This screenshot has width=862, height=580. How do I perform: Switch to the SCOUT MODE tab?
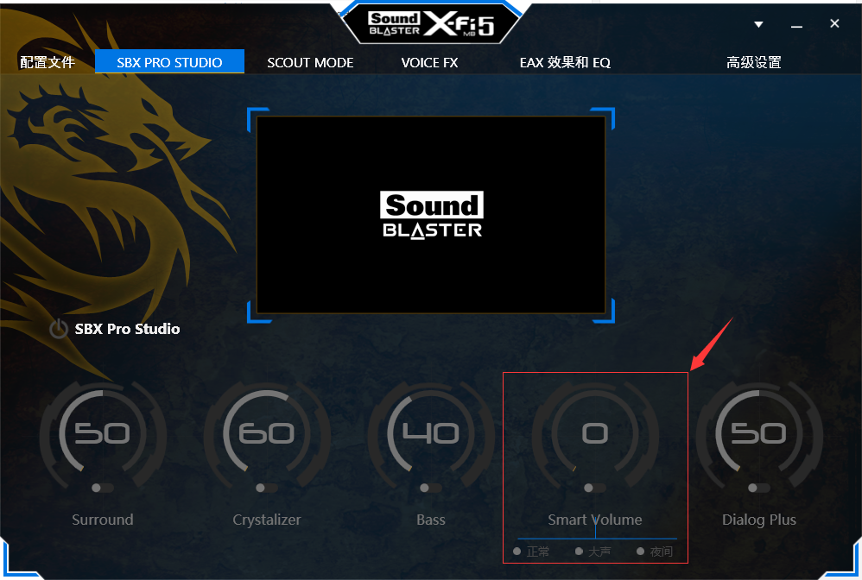tap(310, 63)
